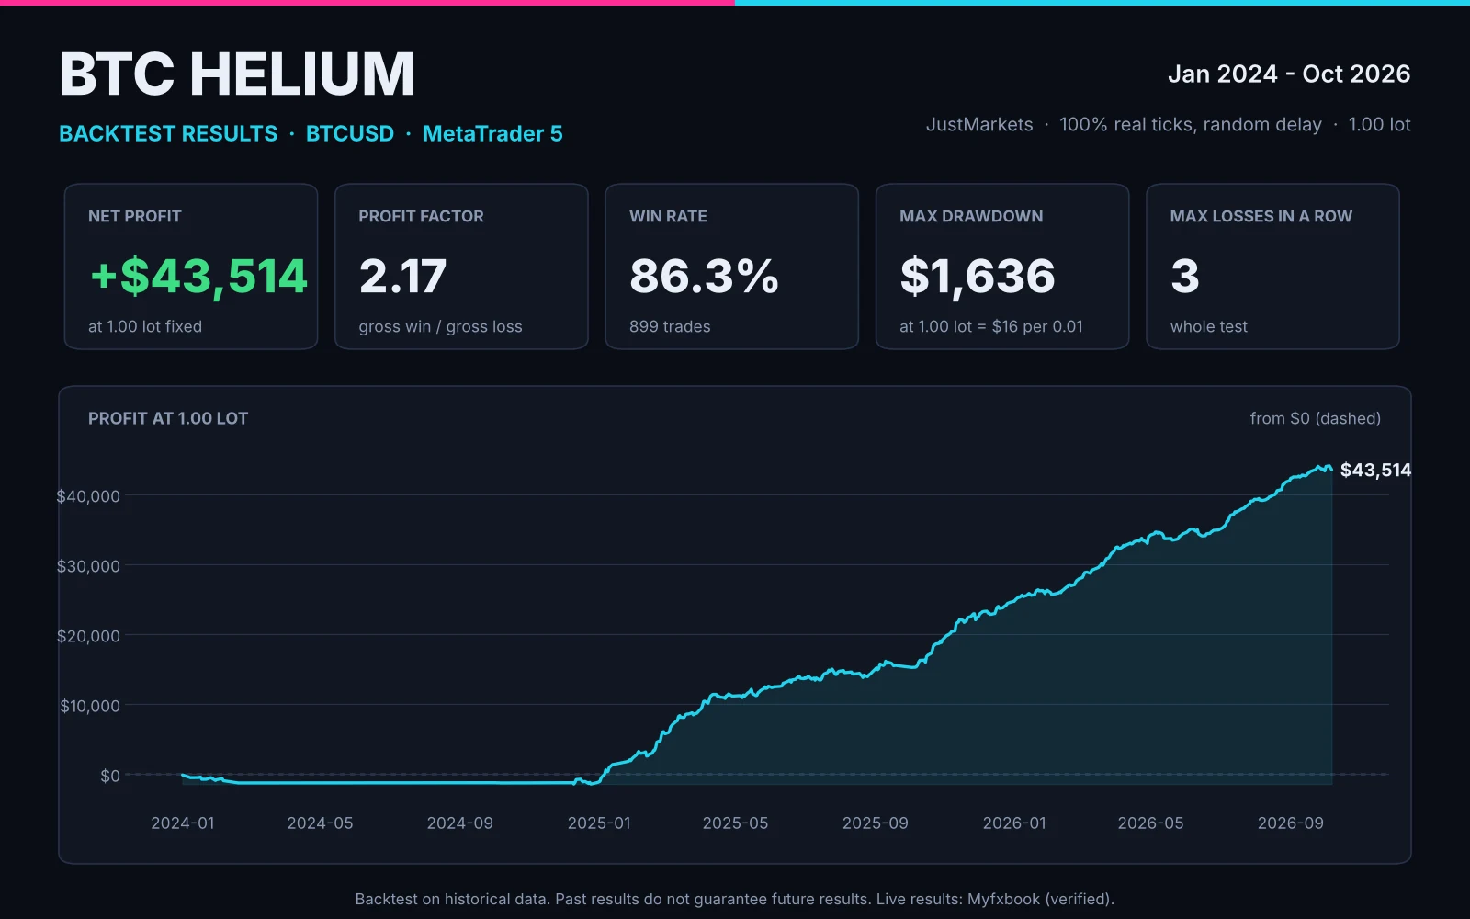This screenshot has height=919, width=1470.
Task: Click the MetaTrader 5 label
Action: click(492, 133)
